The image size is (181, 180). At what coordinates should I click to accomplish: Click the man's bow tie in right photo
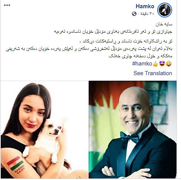pos(130,137)
